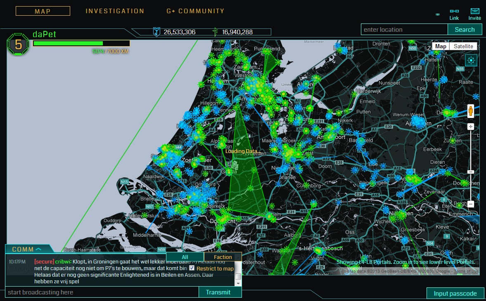Focus the enter location search field
The image size is (486, 301).
click(x=404, y=30)
